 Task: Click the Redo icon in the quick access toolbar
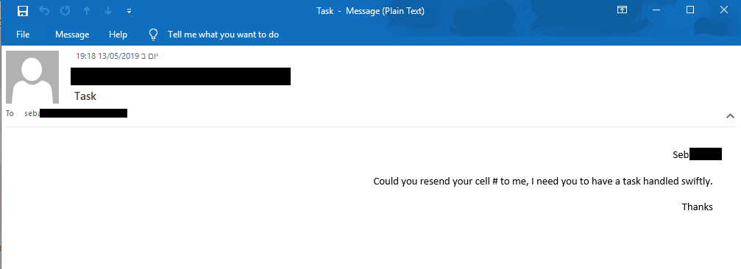(65, 11)
